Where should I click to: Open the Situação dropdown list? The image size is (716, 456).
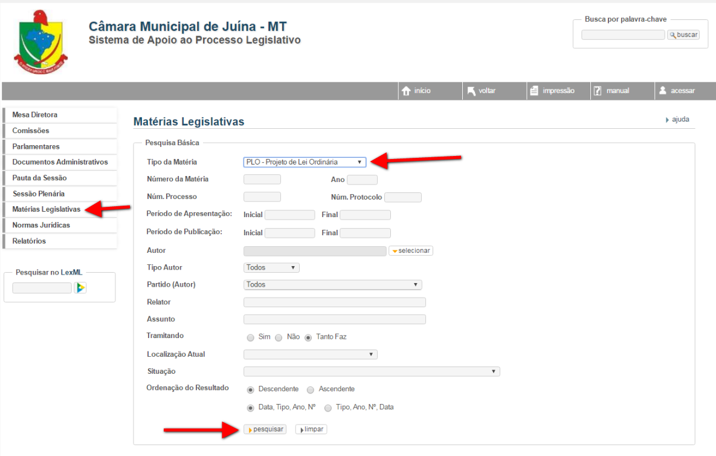click(x=371, y=371)
